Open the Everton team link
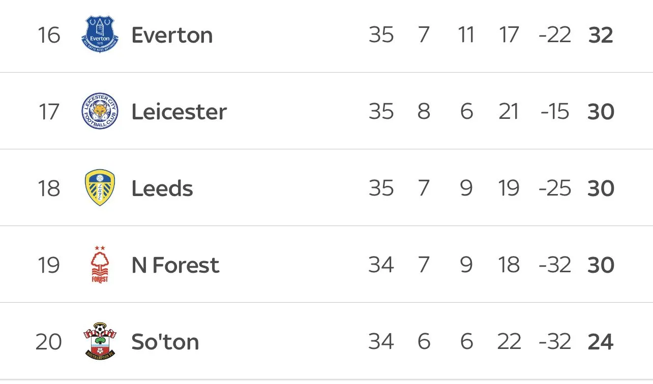The width and height of the screenshot is (653, 384). point(172,35)
